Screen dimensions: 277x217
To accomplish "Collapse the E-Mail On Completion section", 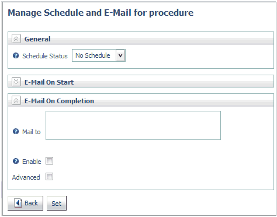I will (16, 100).
